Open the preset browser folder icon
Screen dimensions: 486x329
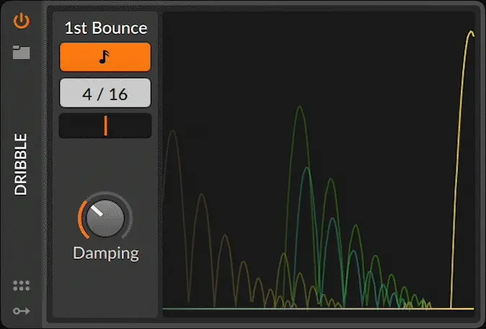22,52
